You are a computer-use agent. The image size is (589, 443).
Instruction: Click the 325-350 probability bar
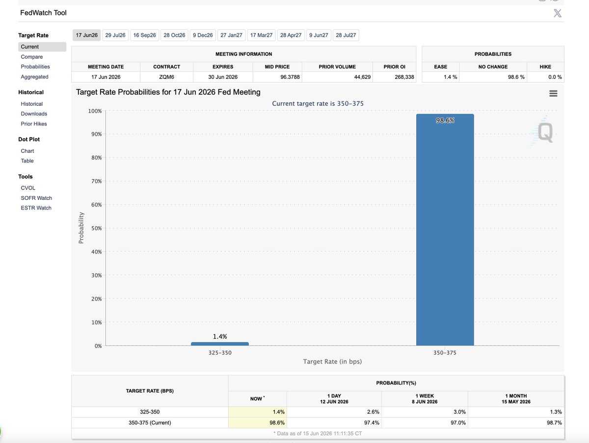(220, 344)
